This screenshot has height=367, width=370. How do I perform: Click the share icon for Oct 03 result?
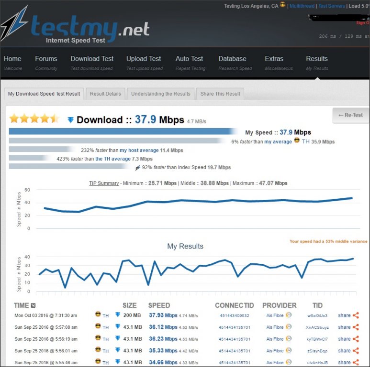point(355,315)
